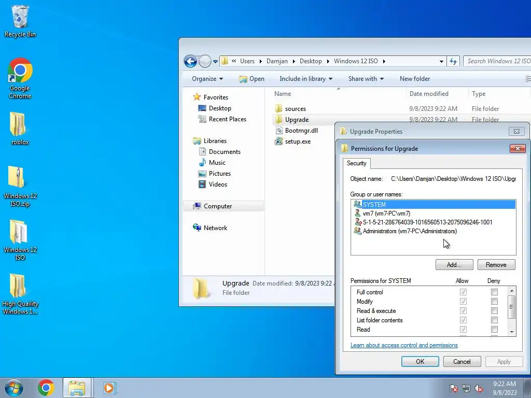Expand the breadcrumb arrow after Windows 12 ISO
This screenshot has width=531, height=398.
click(x=384, y=61)
